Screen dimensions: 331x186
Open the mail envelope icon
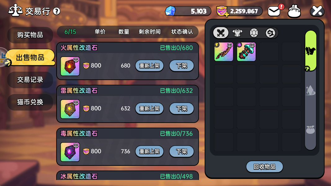274,11
